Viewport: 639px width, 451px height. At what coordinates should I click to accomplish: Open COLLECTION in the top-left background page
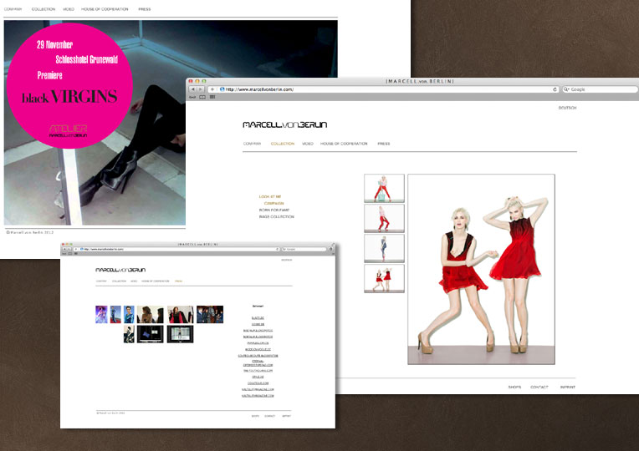tap(43, 9)
